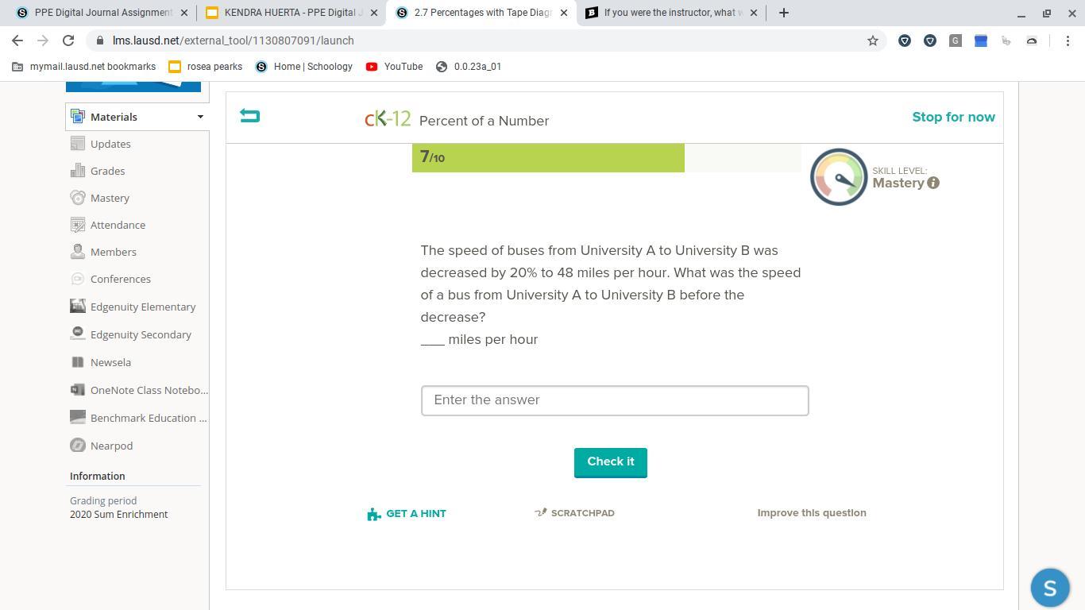The width and height of the screenshot is (1085, 610).
Task: Open the YouTube bookmark
Action: pyautogui.click(x=394, y=67)
